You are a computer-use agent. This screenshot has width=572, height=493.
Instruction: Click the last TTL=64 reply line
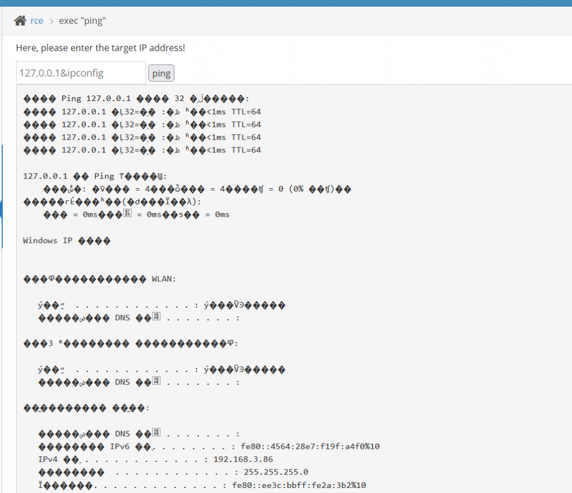[142, 150]
